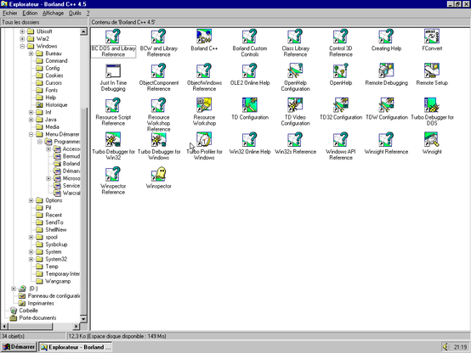Viewport: 471px width, 353px height.
Task: Expand the Java folder node
Action: point(31,120)
